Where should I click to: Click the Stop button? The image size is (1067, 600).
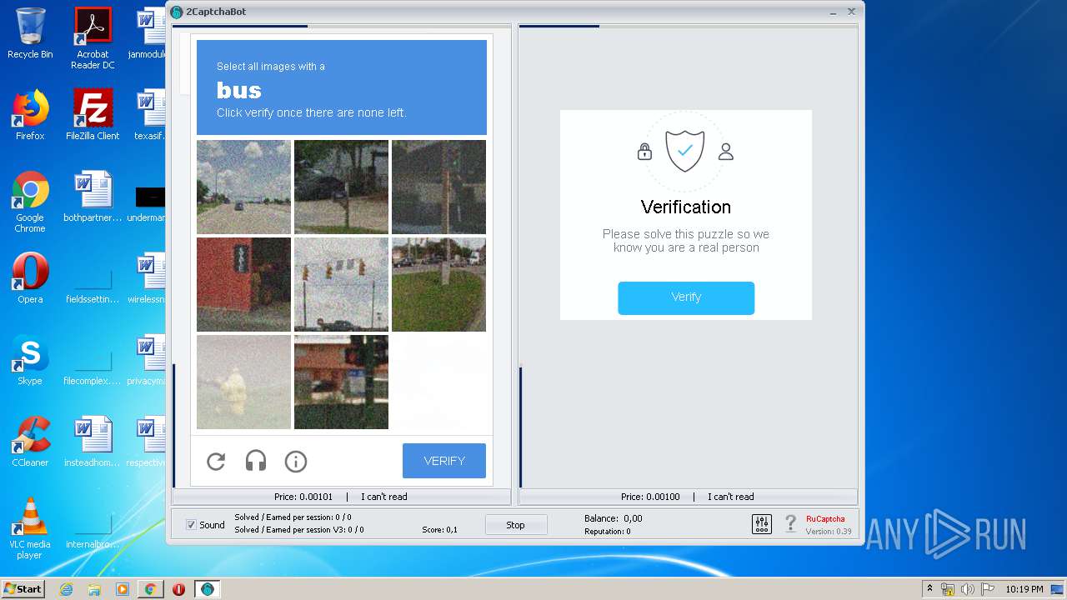516,525
